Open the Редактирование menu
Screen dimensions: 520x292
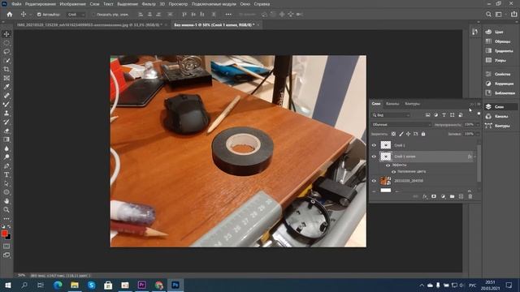41,4
